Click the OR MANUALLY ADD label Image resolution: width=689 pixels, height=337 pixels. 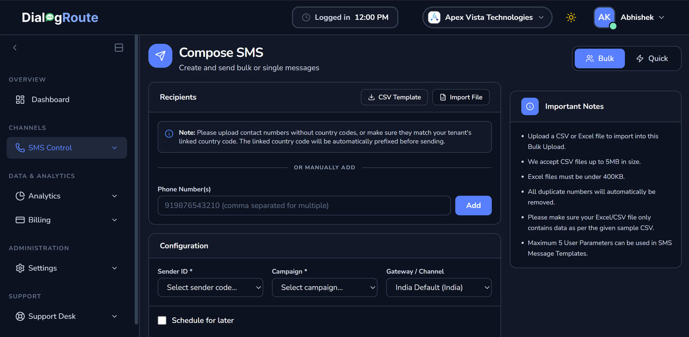pos(325,168)
